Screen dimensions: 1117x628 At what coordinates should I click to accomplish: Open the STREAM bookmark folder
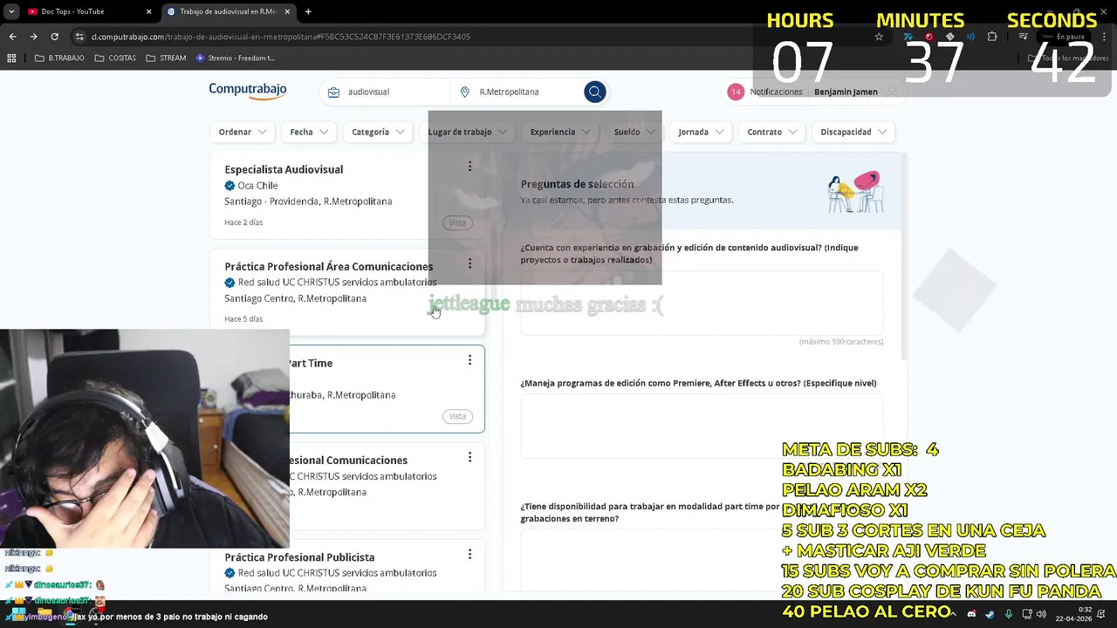[x=166, y=58]
